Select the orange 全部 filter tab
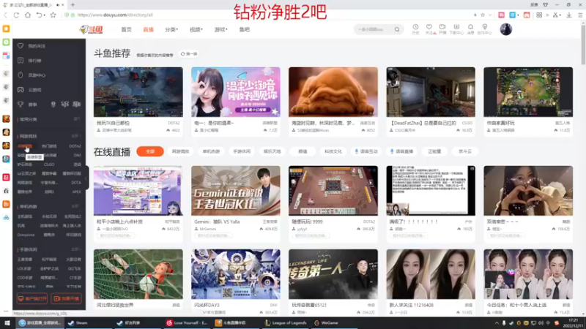This screenshot has height=329, width=586. 150,151
